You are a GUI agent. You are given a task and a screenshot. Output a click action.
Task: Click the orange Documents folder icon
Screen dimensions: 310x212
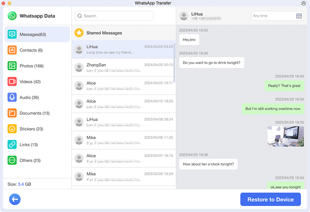click(12, 113)
